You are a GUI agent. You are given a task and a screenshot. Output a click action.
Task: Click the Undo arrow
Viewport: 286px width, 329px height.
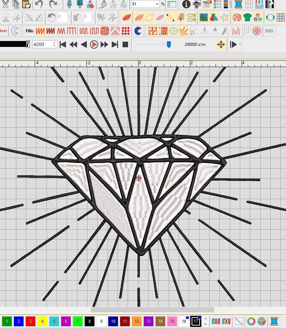tap(38, 4)
